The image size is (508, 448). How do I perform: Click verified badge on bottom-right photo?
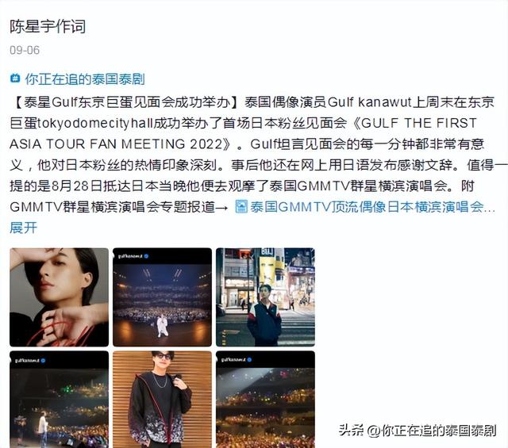point(249,360)
